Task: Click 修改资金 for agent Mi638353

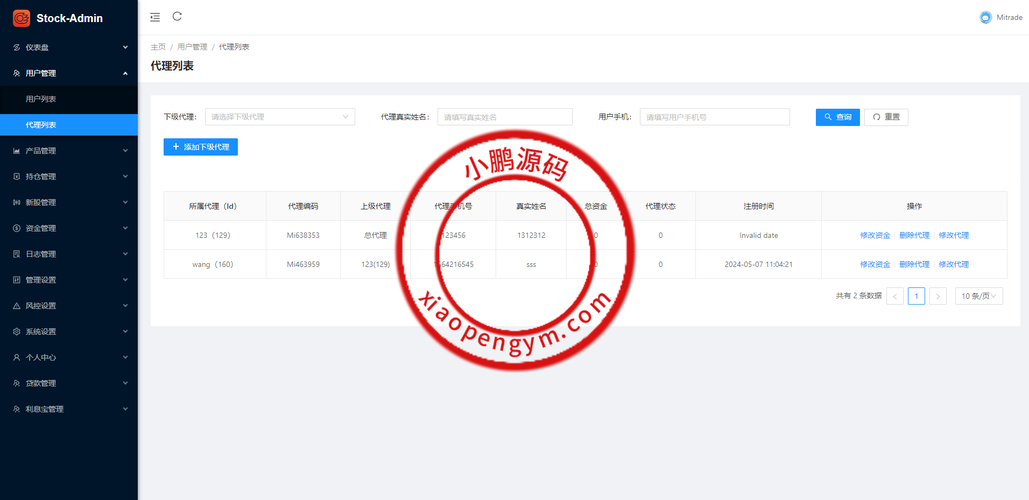Action: tap(875, 235)
